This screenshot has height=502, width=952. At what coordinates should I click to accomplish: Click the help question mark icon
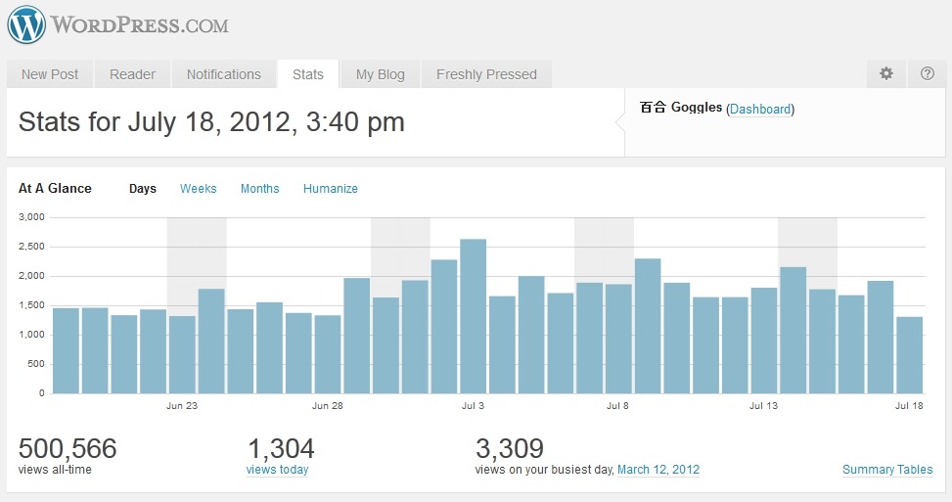pyautogui.click(x=928, y=73)
